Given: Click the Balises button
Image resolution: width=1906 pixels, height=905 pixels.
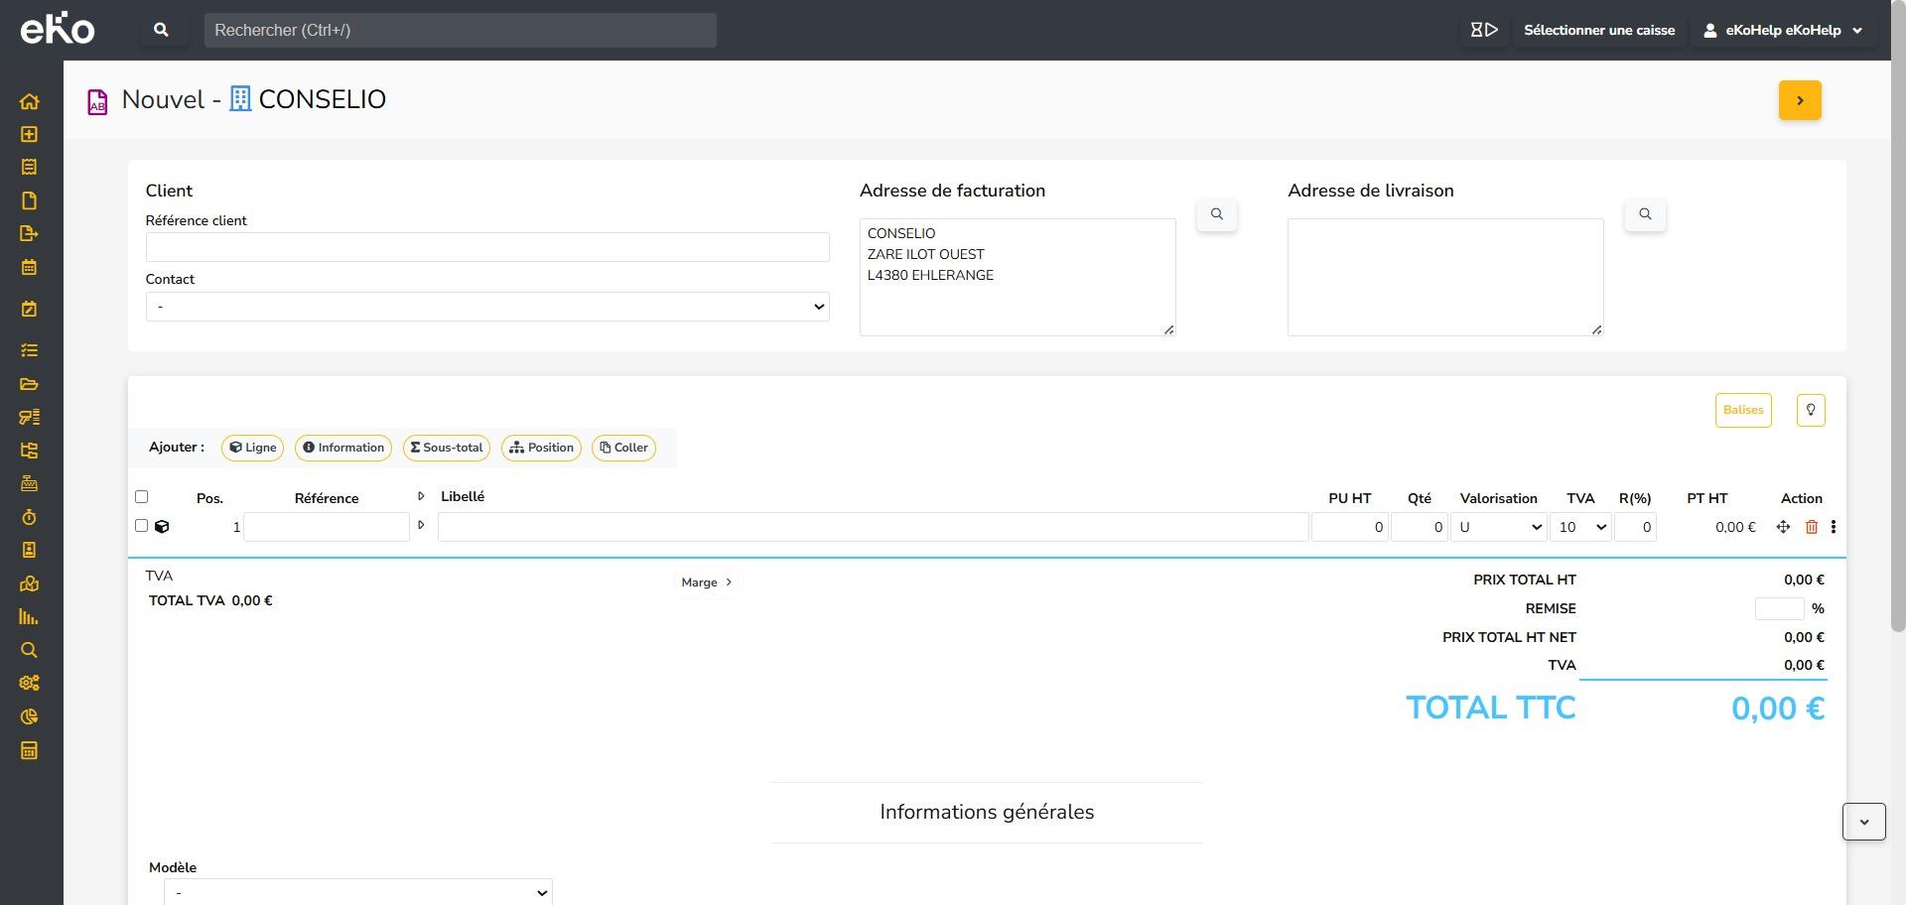Looking at the screenshot, I should pos(1742,410).
